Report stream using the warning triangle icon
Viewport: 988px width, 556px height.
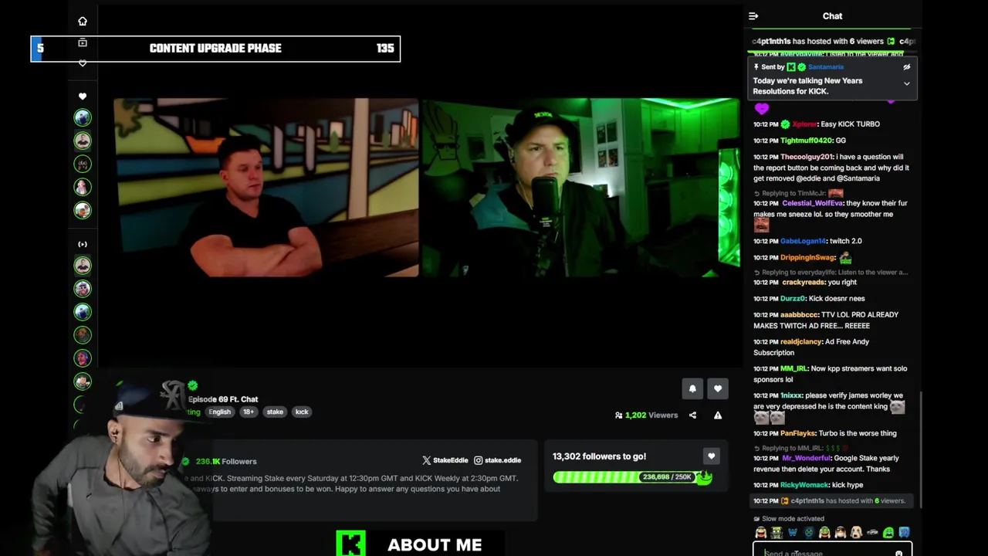click(718, 415)
